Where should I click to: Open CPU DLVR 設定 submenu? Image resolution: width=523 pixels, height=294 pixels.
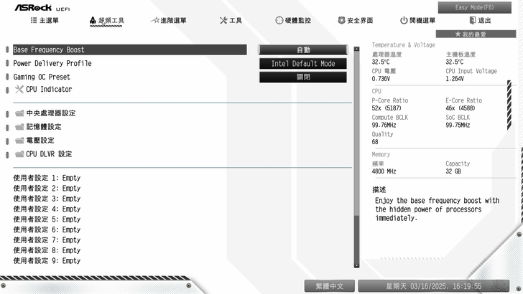point(49,154)
